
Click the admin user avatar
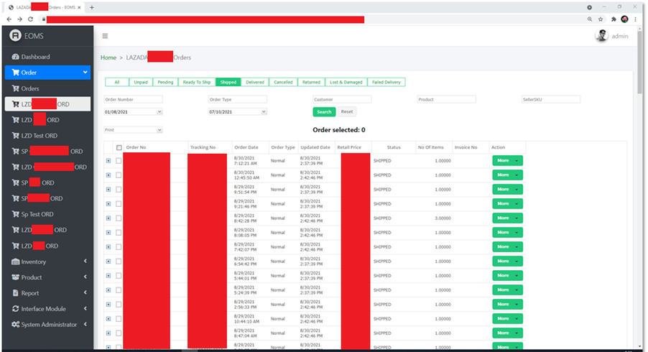point(602,35)
